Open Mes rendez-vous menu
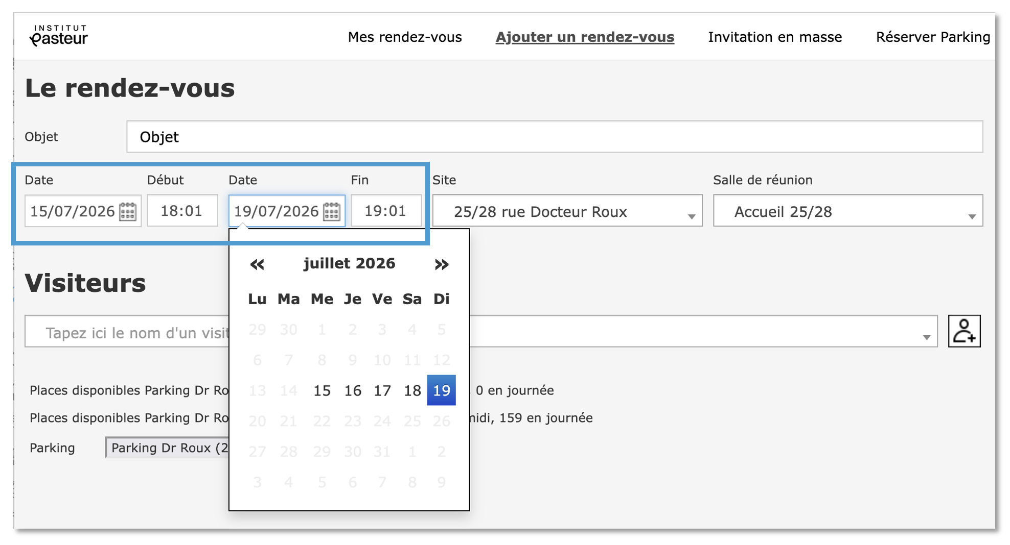This screenshot has width=1010, height=545. (405, 37)
